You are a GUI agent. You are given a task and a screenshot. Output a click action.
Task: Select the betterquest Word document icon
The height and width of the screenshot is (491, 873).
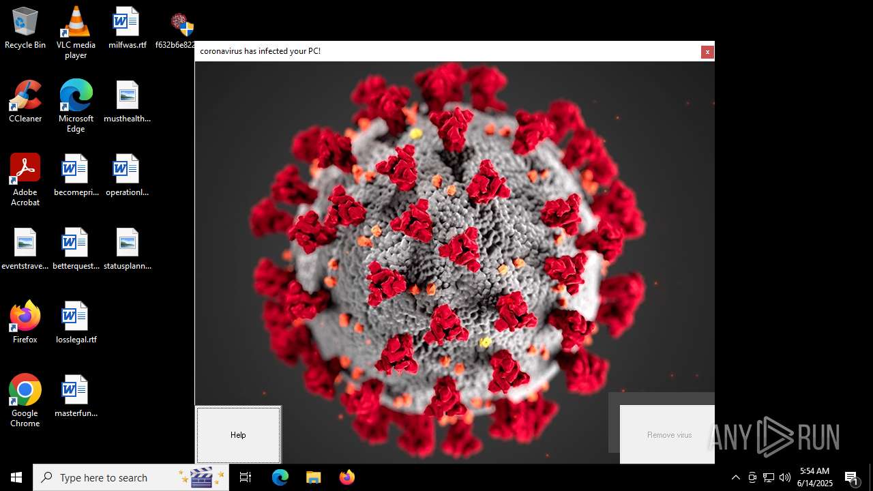click(76, 249)
